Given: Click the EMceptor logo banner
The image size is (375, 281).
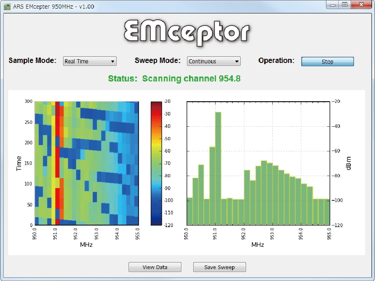Looking at the screenshot, I should tap(187, 33).
